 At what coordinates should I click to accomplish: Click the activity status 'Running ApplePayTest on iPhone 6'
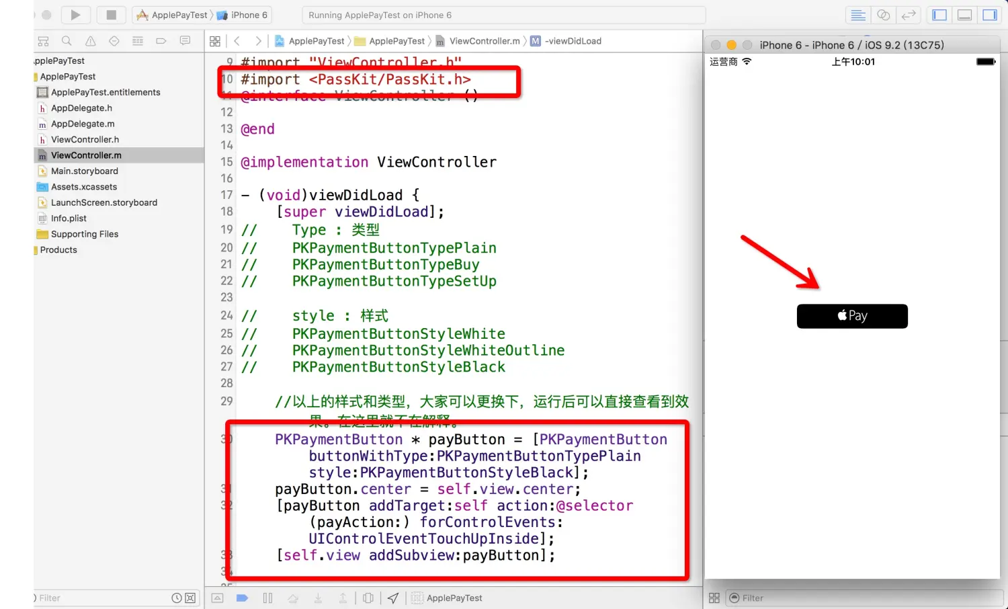point(504,15)
